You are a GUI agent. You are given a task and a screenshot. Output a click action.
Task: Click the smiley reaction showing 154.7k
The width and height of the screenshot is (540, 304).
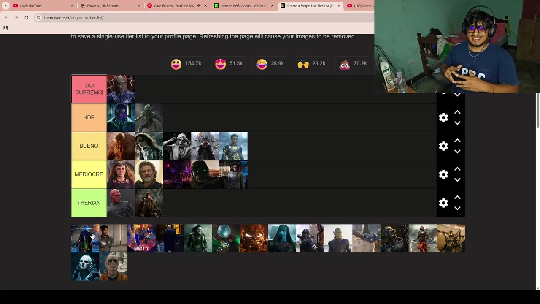click(x=186, y=64)
